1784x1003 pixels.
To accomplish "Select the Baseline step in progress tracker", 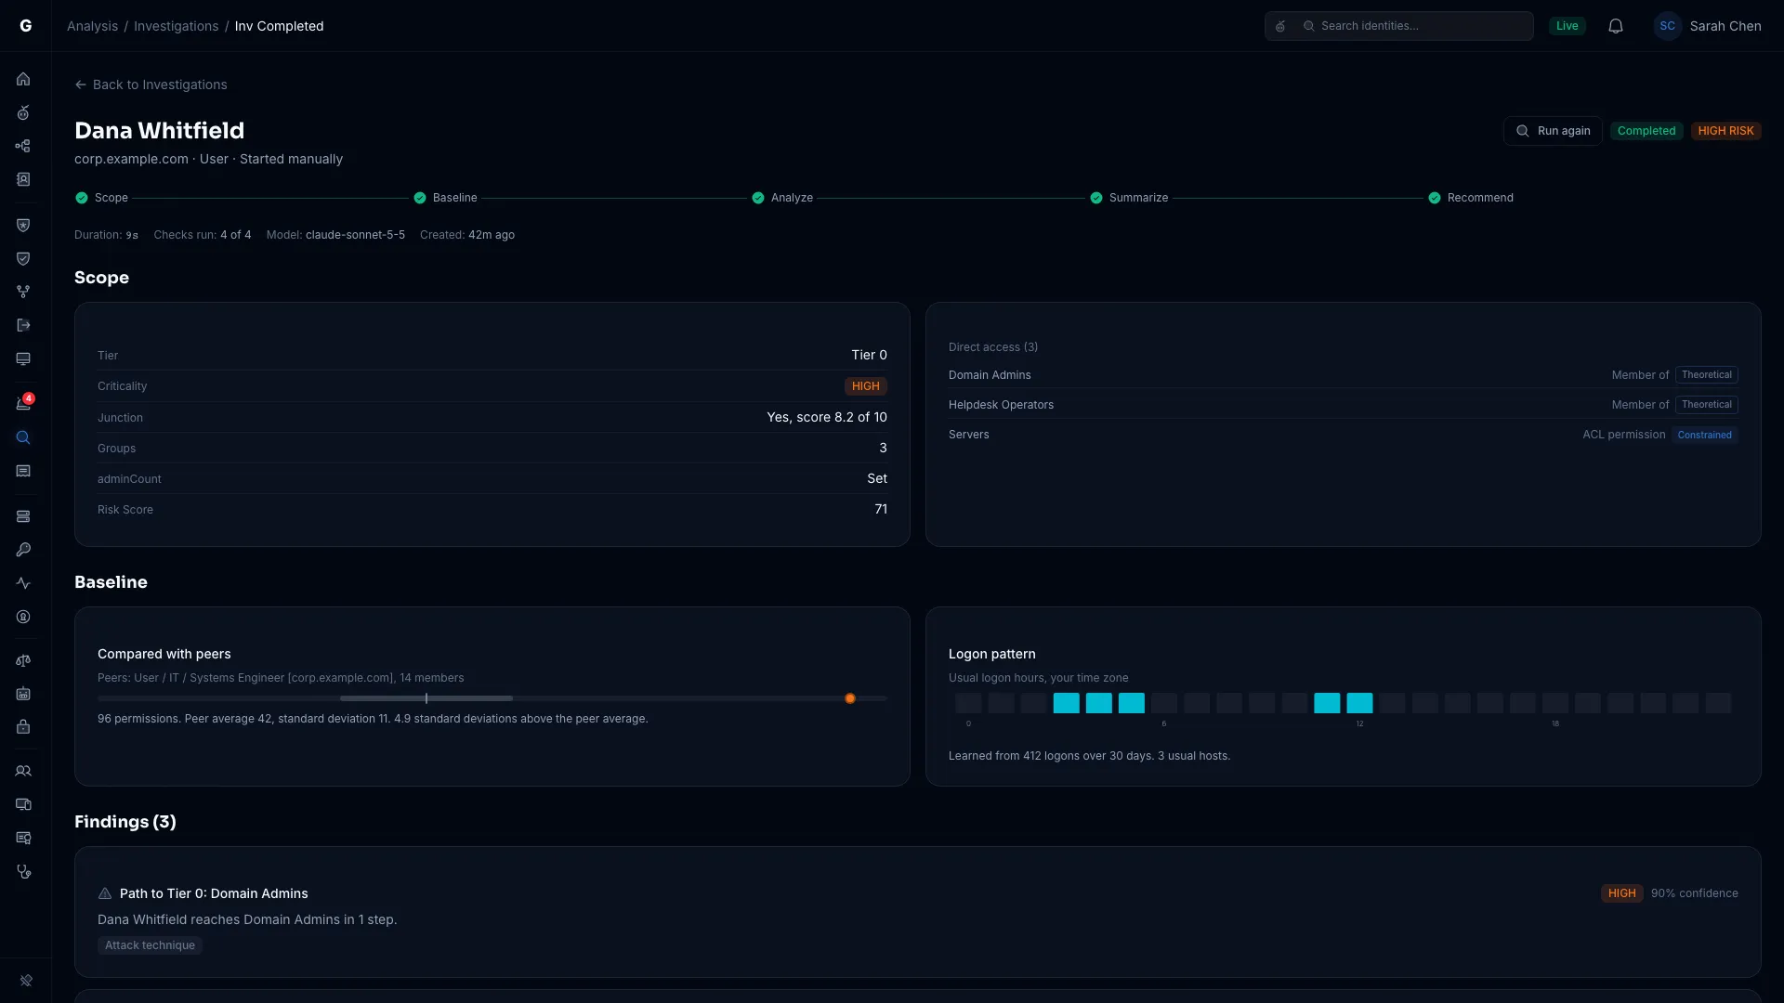I will pos(445,198).
